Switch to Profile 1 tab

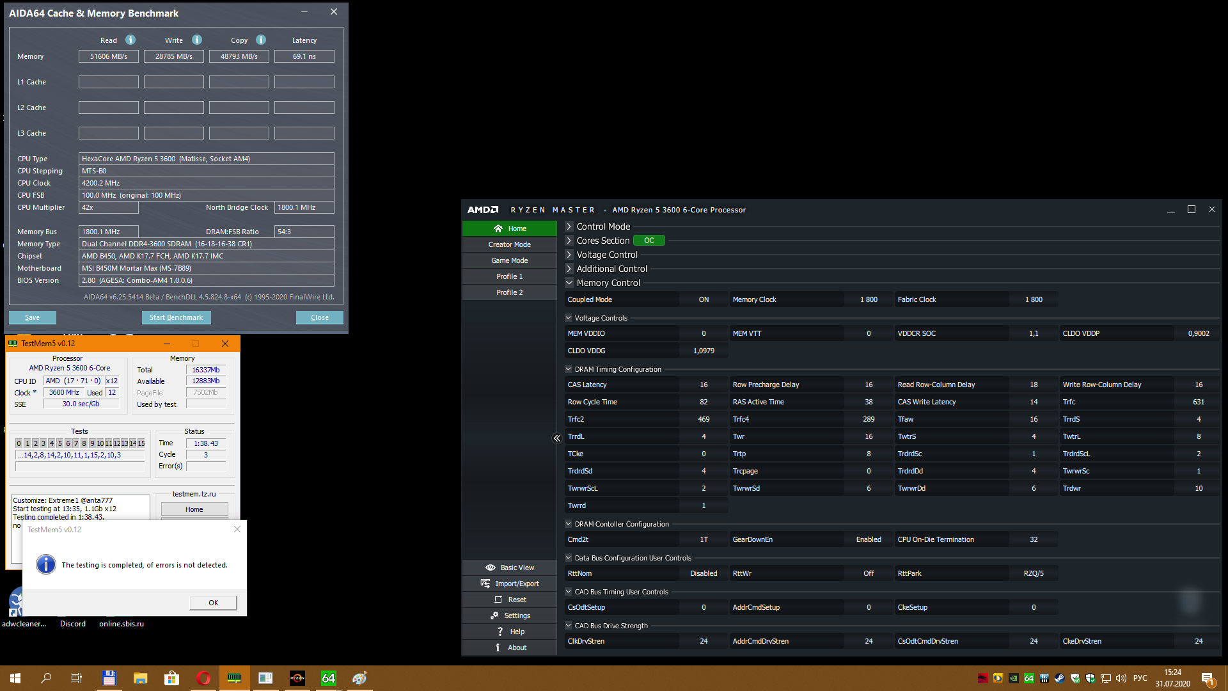coord(510,276)
